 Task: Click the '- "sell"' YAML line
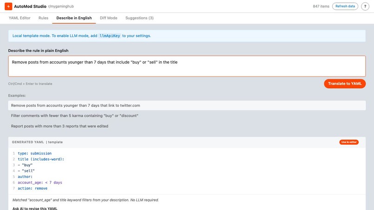[26, 171]
